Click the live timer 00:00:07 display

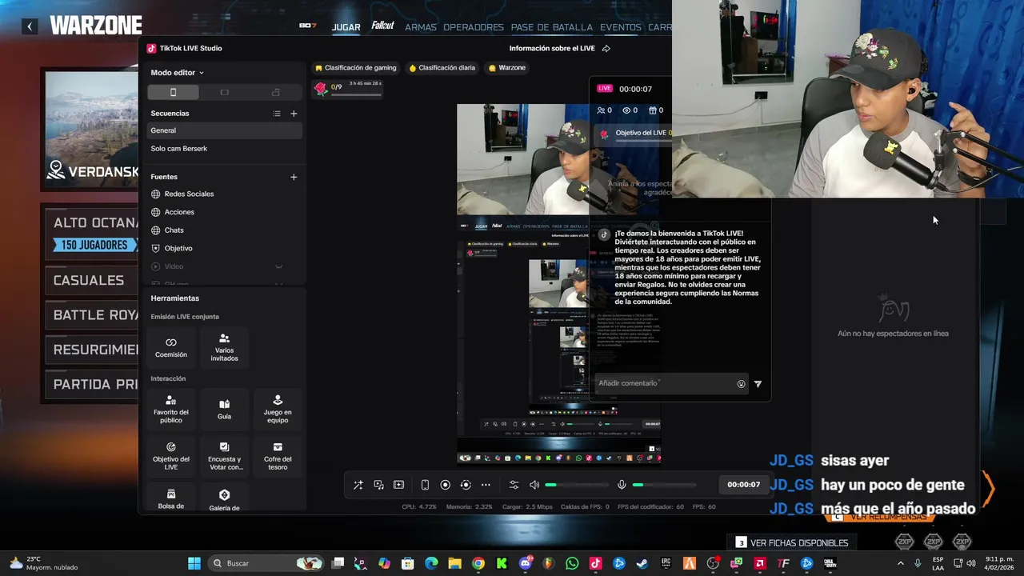[x=743, y=485]
